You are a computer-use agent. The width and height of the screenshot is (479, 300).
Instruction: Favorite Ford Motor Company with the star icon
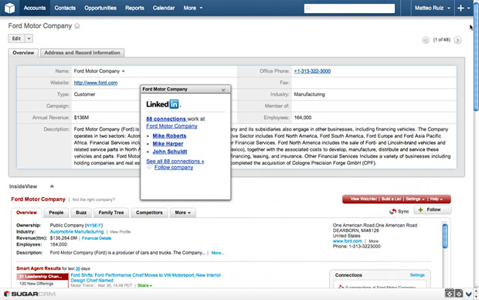(x=77, y=26)
